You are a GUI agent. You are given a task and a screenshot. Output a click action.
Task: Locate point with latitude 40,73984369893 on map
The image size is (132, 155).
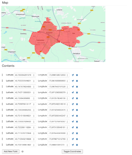73,98
